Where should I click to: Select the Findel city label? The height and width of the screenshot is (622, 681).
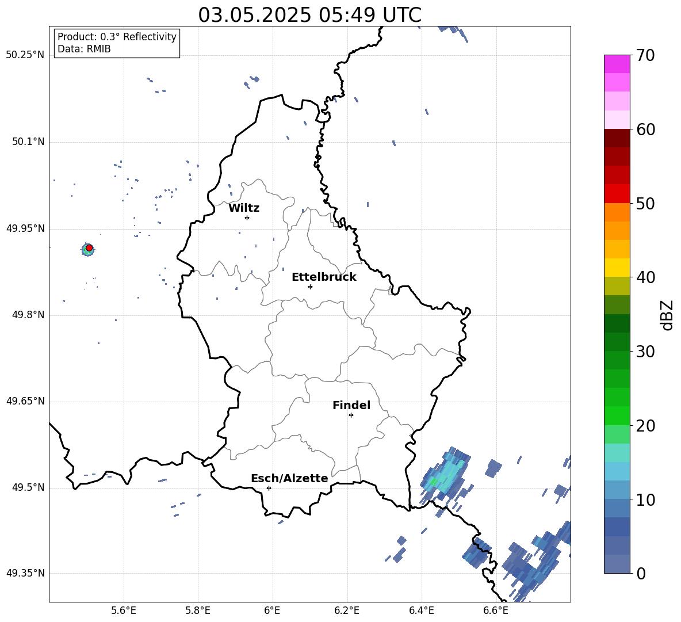[351, 405]
